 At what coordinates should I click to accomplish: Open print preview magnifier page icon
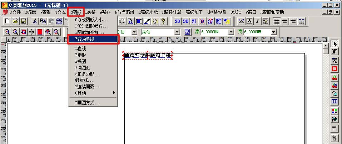(130, 21)
